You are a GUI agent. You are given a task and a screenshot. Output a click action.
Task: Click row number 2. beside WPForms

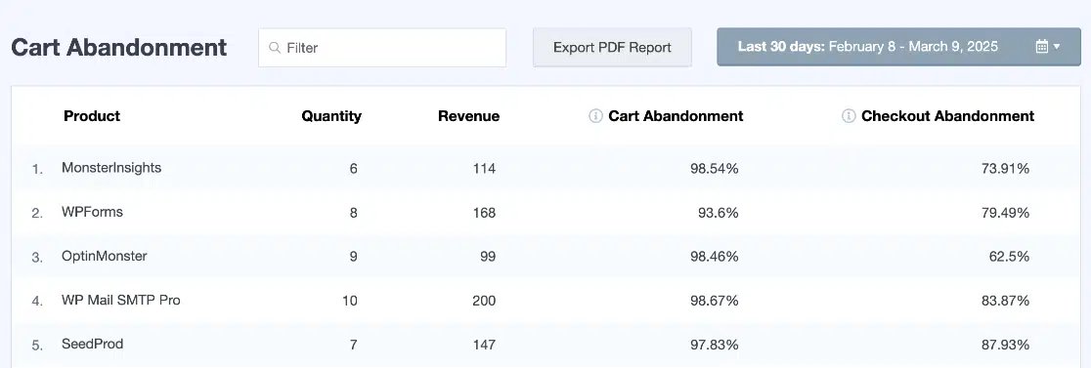[37, 213]
